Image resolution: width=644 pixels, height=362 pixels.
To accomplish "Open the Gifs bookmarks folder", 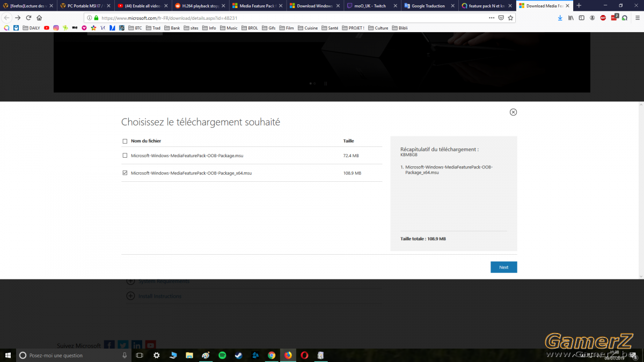I will (268, 28).
